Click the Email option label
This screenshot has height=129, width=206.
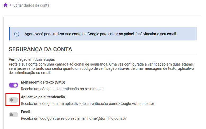[x=25, y=112]
